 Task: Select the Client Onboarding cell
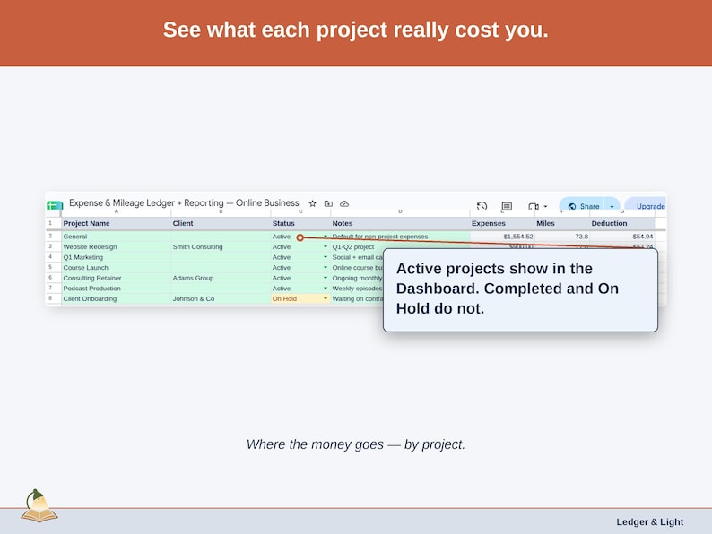tap(117, 298)
